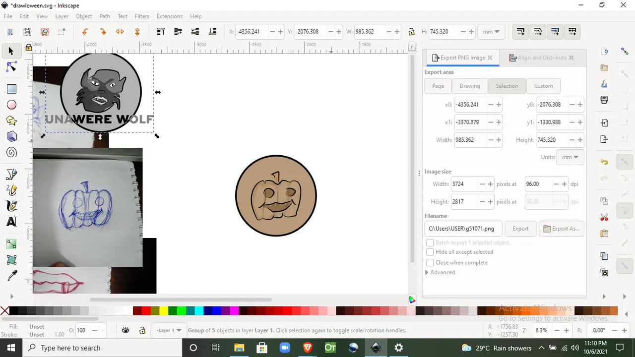
Task: Select the Dropper color picker tool
Action: pos(11,276)
